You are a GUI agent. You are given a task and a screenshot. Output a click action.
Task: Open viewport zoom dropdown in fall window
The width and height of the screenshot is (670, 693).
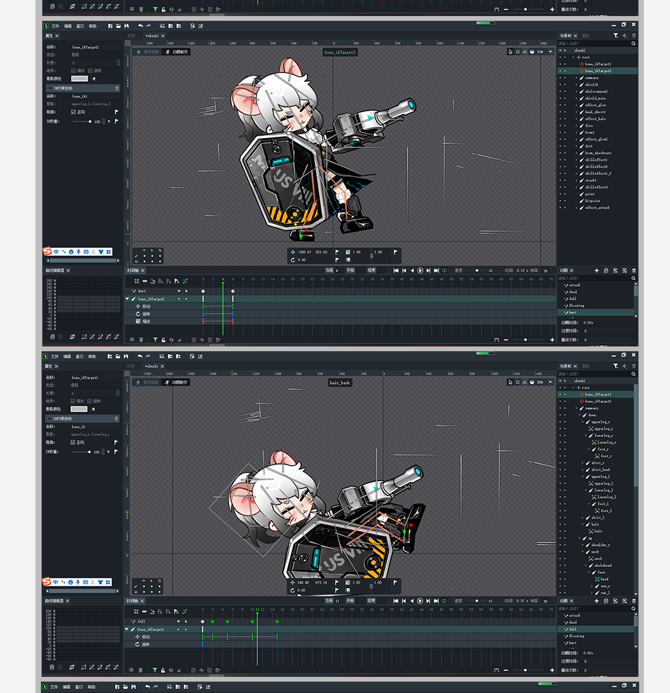point(550,382)
